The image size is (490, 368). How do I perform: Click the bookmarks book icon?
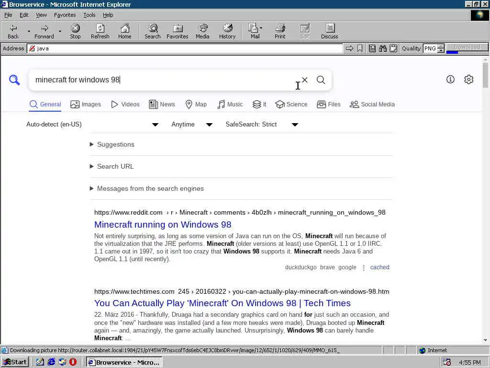pos(372,48)
